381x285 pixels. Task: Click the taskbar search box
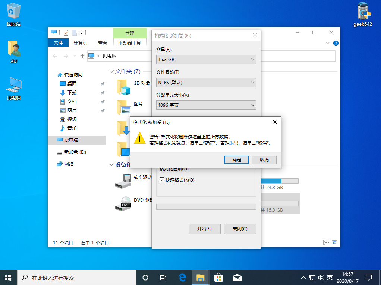[77, 278]
